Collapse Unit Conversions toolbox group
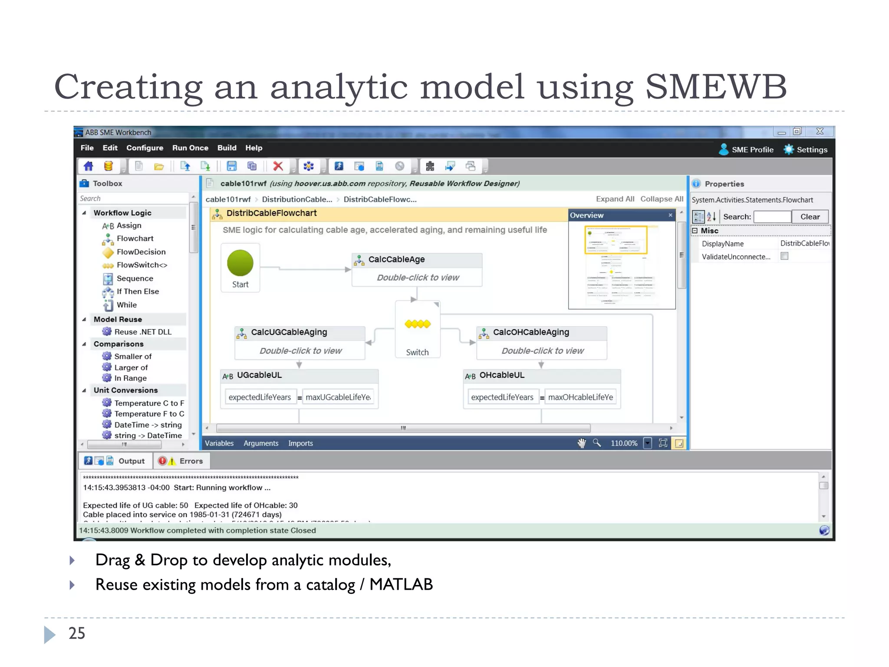Viewport: 889px width, 667px height. [84, 390]
